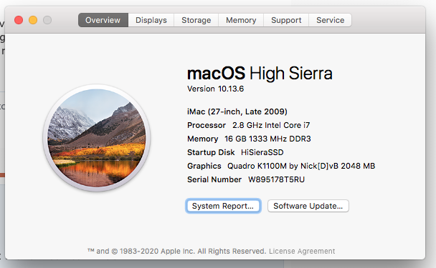The height and width of the screenshot is (268, 436).
Task: Select the Serial Number W895178T5RU value
Action: [x=276, y=179]
